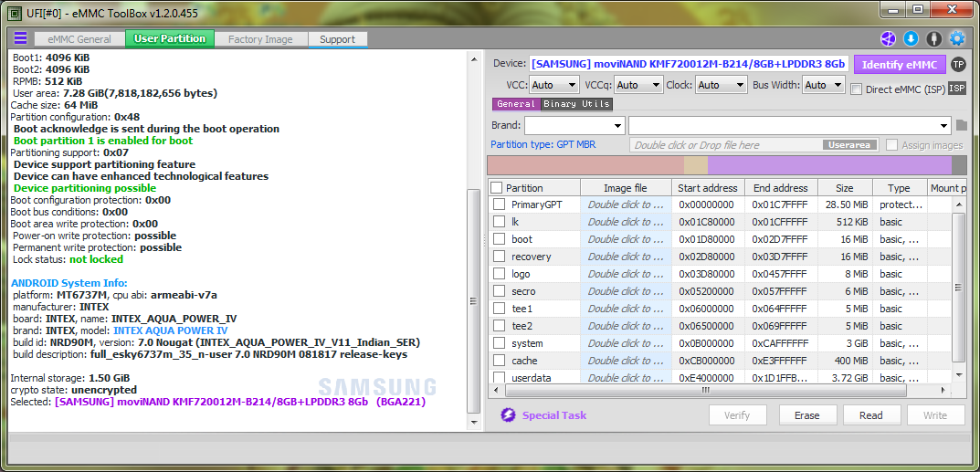
Task: Open the hamburger menu icon
Action: point(21,38)
